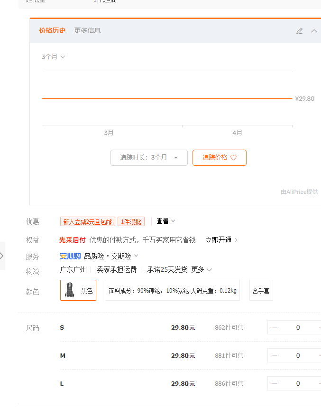Viewport: 321px width, 409px height.
Task: Decrease quantity for size S
Action: point(274,327)
